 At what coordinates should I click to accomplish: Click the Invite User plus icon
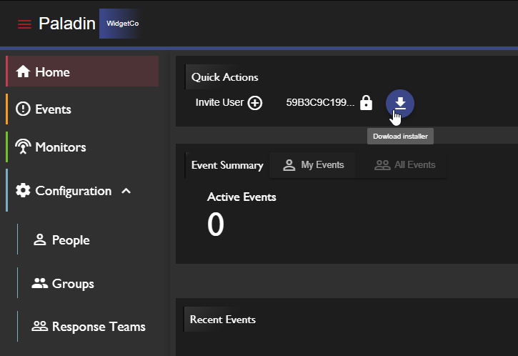click(255, 103)
